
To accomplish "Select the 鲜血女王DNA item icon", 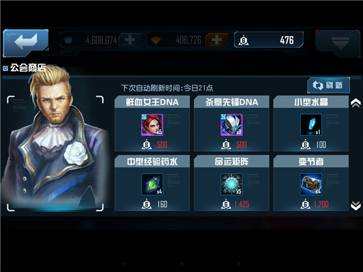I will [152, 125].
